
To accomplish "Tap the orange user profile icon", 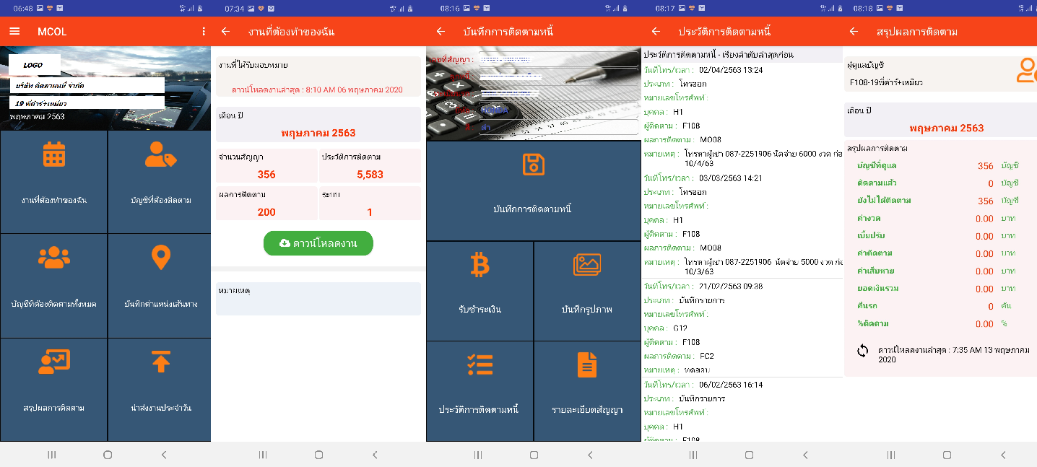I will click(x=1025, y=71).
